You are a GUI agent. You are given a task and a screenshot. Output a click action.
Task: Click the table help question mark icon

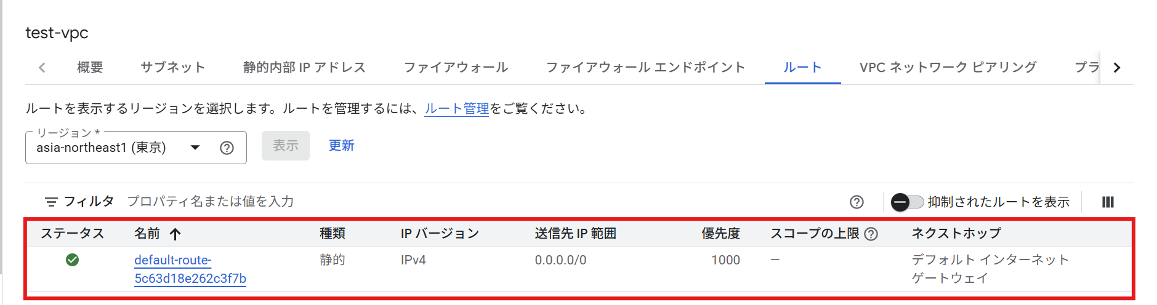tap(857, 202)
